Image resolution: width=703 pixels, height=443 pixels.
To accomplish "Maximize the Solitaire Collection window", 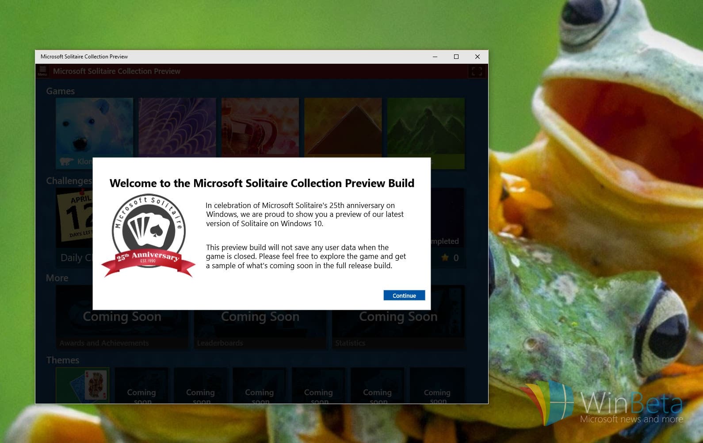I will coord(456,57).
